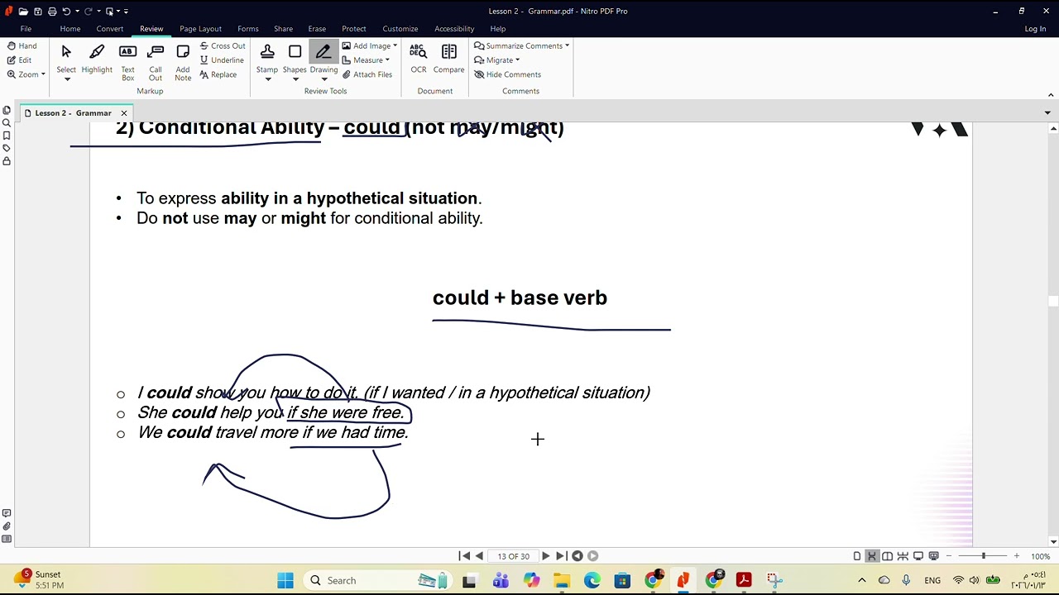Go back to previous view
Viewport: 1059px width, 595px height.
click(x=577, y=556)
